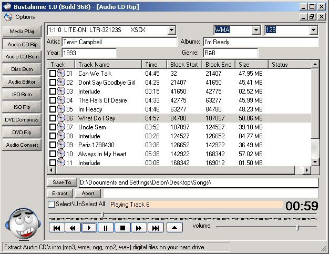Click the Albums field I'm Ready
This screenshot has height=254, width=329.
click(x=261, y=42)
